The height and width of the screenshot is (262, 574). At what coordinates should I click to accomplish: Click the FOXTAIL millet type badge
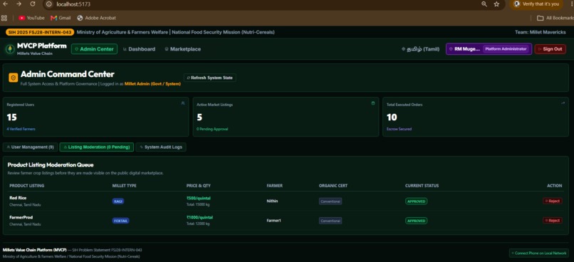pyautogui.click(x=121, y=221)
